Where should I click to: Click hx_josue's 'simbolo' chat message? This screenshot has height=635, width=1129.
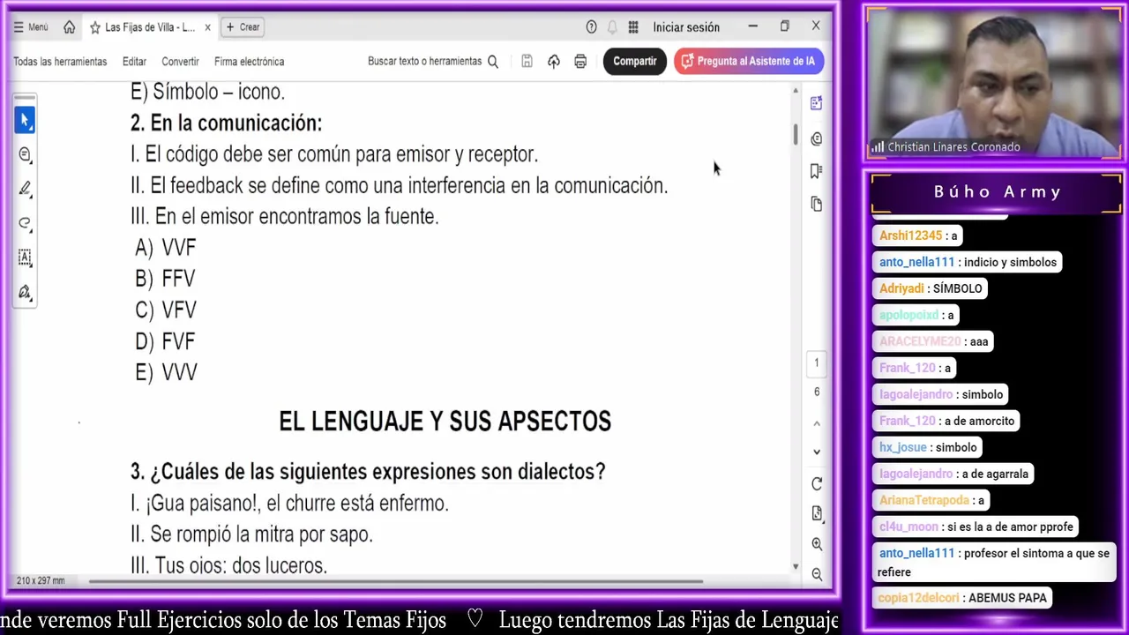coord(928,447)
